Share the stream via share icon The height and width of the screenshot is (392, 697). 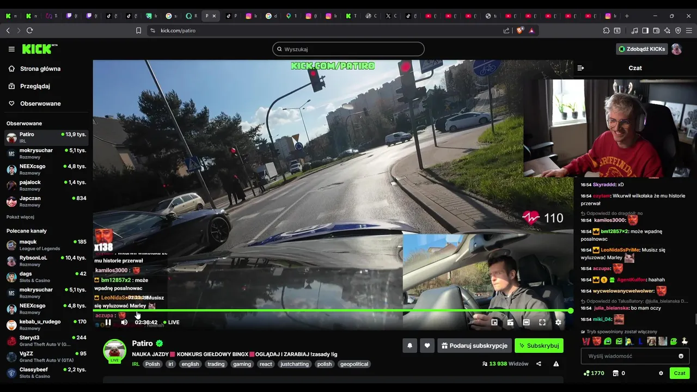tap(539, 364)
